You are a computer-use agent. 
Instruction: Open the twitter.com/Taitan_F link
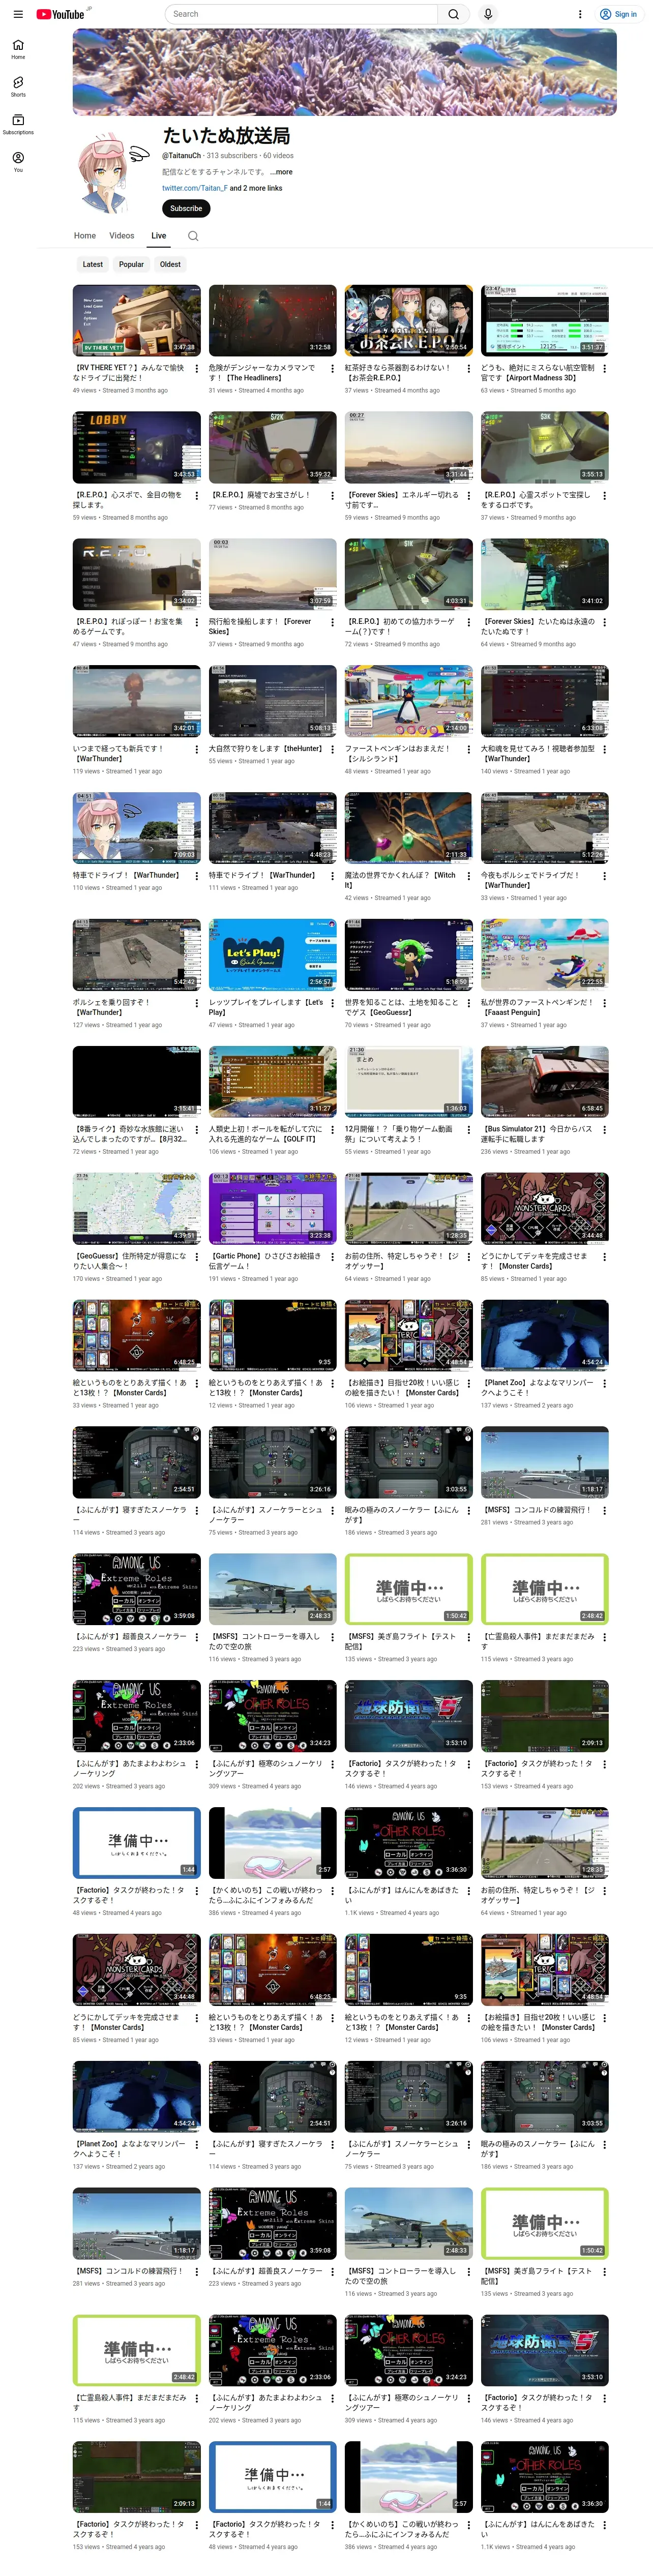[x=195, y=188]
